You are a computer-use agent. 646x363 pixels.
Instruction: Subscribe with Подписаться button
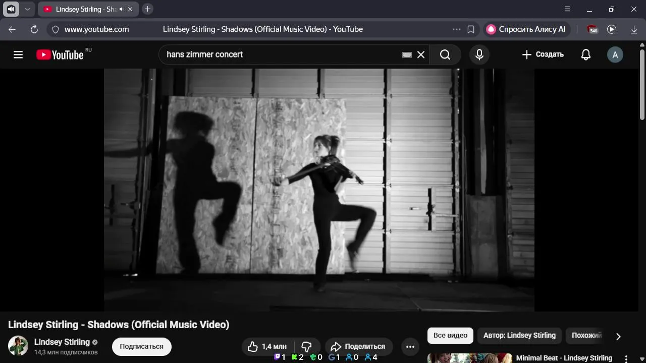point(142,346)
